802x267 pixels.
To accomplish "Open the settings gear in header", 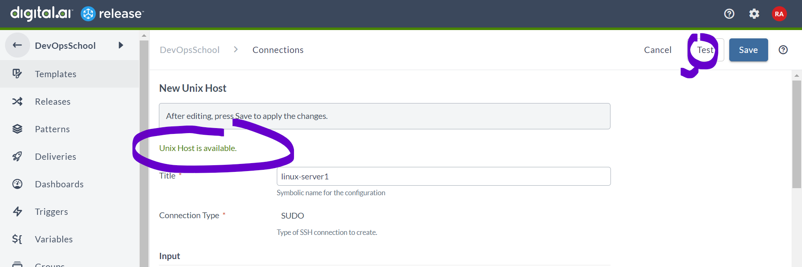I will pos(754,14).
